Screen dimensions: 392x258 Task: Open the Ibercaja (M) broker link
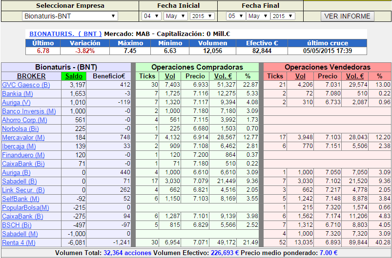(x=19, y=146)
